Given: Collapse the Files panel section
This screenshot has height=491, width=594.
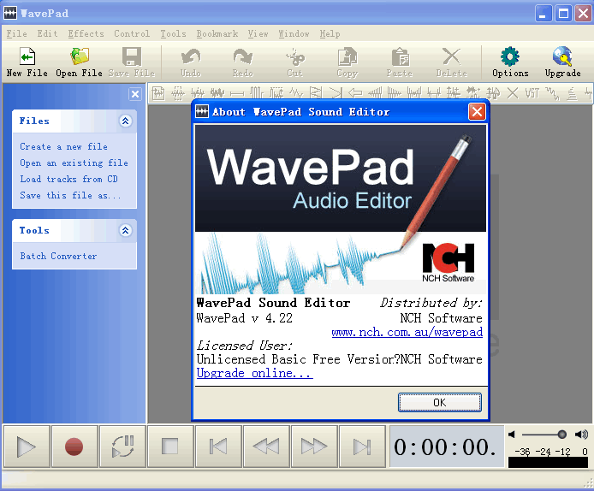Looking at the screenshot, I should tap(126, 121).
